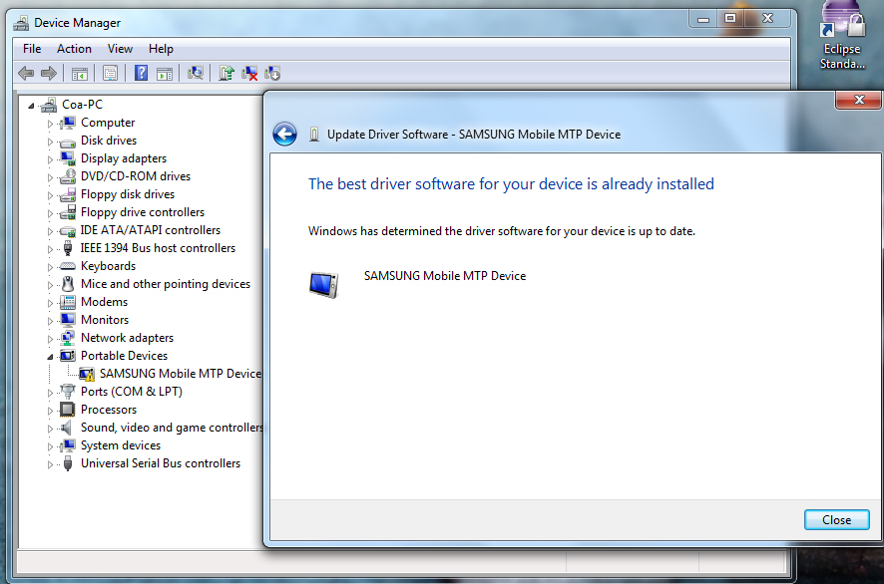Viewport: 884px width, 584px height.
Task: Expand the Display adapters node
Action: coord(50,159)
